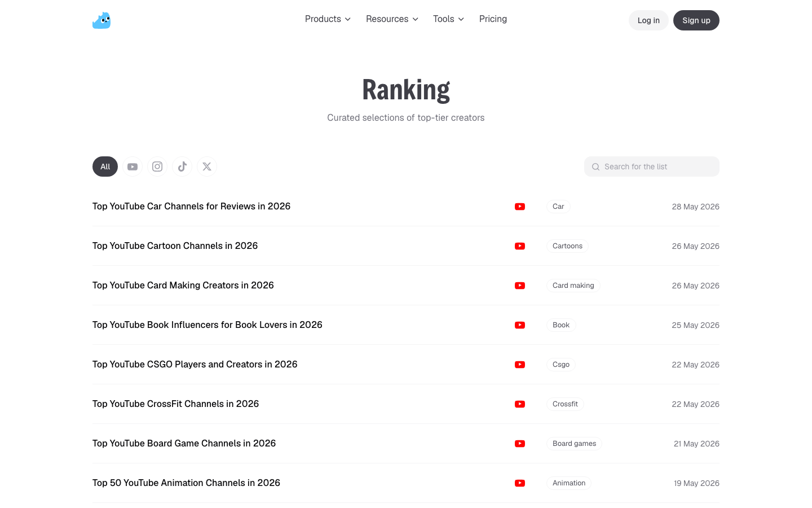
Task: Open Top YouTube CrossFit Channels list
Action: tap(175, 404)
